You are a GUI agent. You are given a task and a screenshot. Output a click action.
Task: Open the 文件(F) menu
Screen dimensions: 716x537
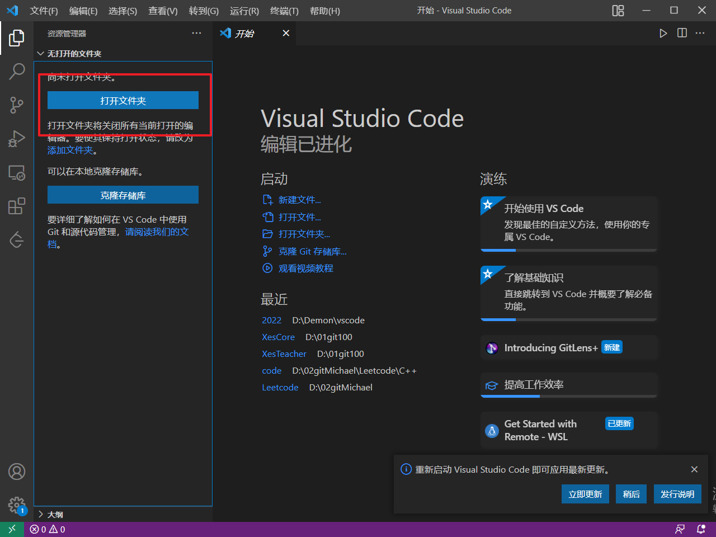[x=44, y=11]
